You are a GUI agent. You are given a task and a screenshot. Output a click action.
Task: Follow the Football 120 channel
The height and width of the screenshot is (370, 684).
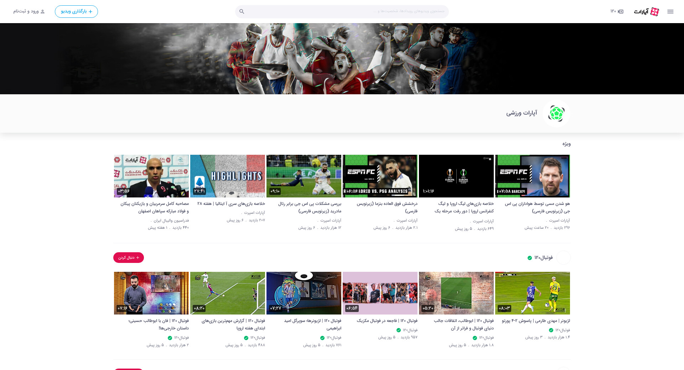(129, 258)
